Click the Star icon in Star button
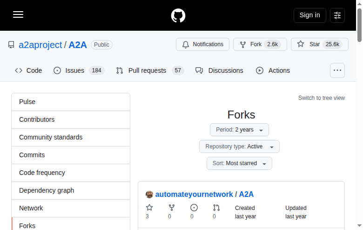This screenshot has width=363, height=230. point(301,44)
